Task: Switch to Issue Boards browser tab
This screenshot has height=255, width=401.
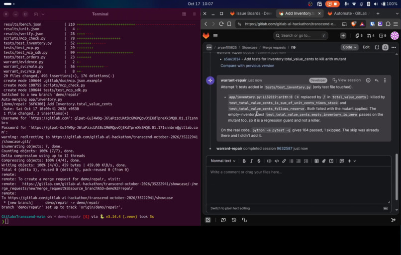Action: 251,13
